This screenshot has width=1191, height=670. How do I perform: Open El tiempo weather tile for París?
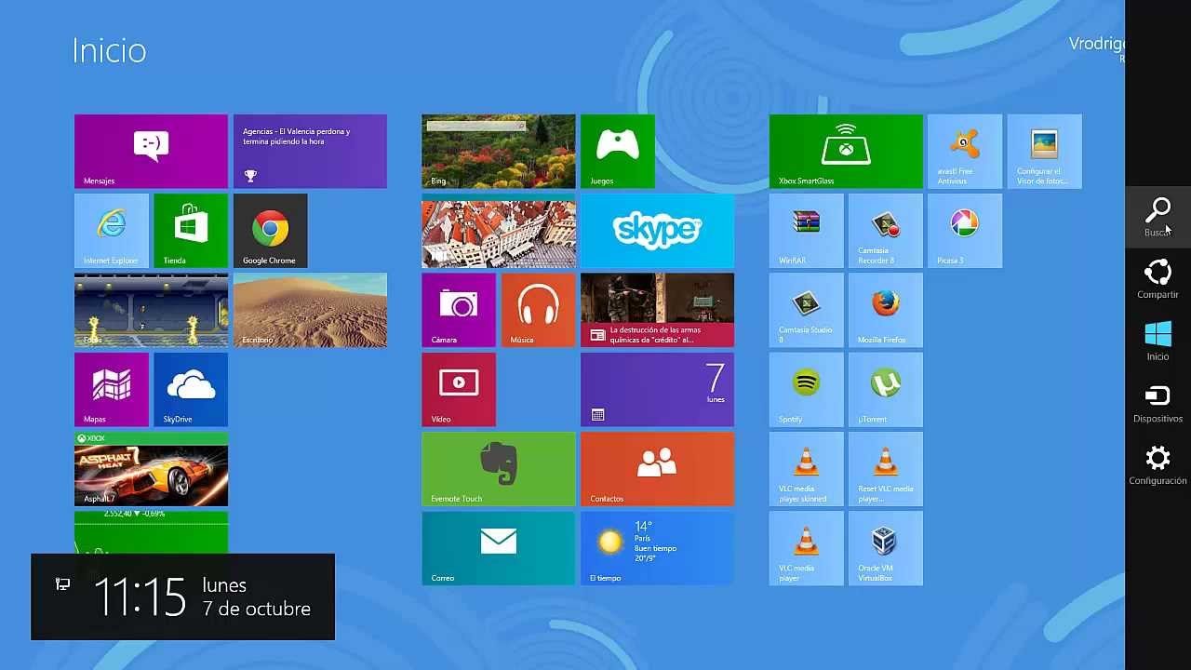tap(657, 548)
